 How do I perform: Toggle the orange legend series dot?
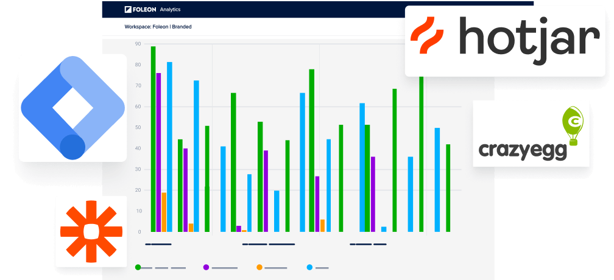259,267
